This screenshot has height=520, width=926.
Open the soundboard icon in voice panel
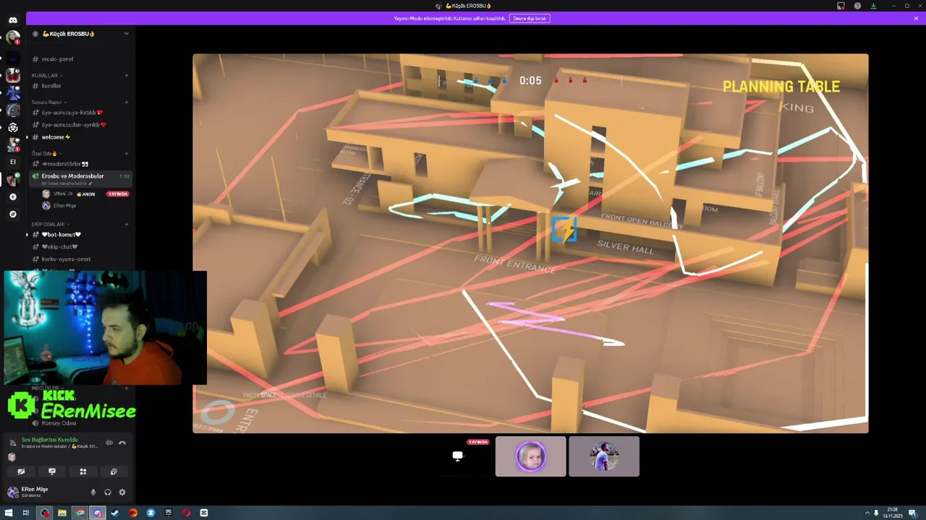point(114,472)
